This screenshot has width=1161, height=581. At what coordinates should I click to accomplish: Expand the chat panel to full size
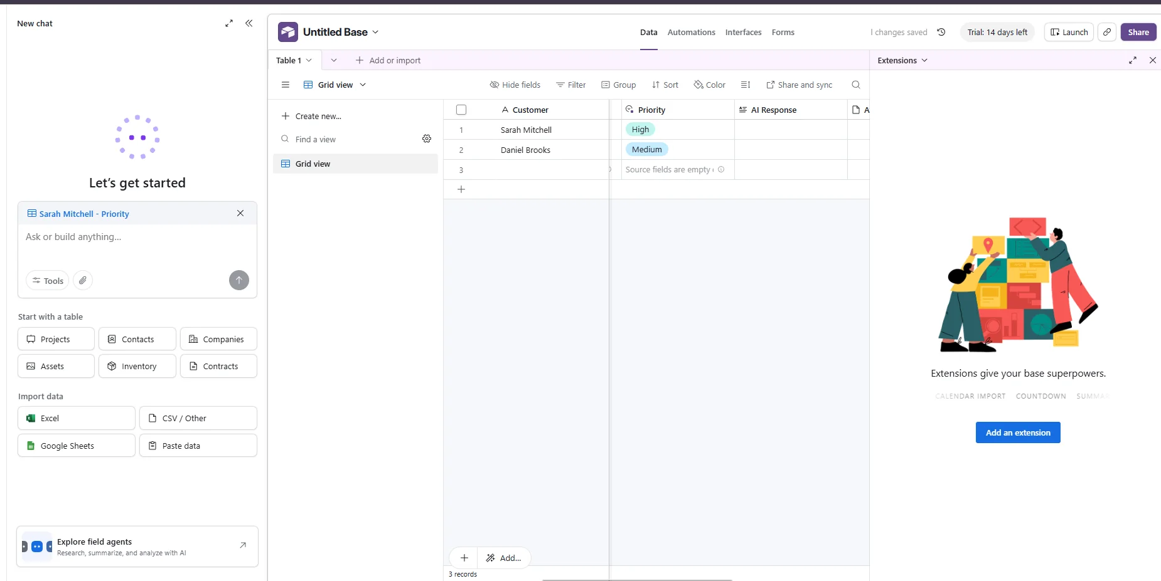coord(229,23)
